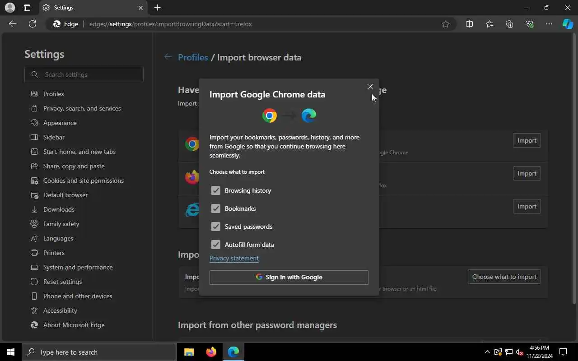This screenshot has height=361, width=578.
Task: Click the muted volume tray icon
Action: tap(519, 352)
